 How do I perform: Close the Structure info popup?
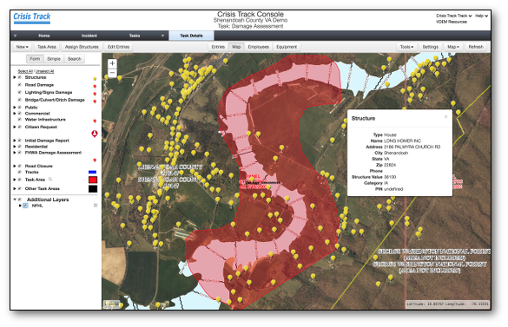click(445, 116)
